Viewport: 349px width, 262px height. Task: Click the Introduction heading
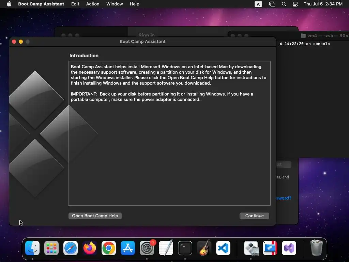[84, 56]
